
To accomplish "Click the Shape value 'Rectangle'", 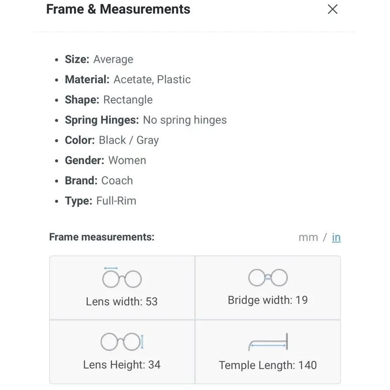I will 128,100.
